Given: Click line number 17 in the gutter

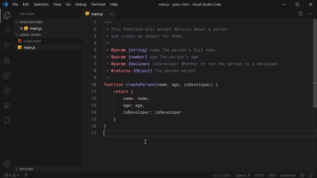Looking at the screenshot, I should [94, 133].
